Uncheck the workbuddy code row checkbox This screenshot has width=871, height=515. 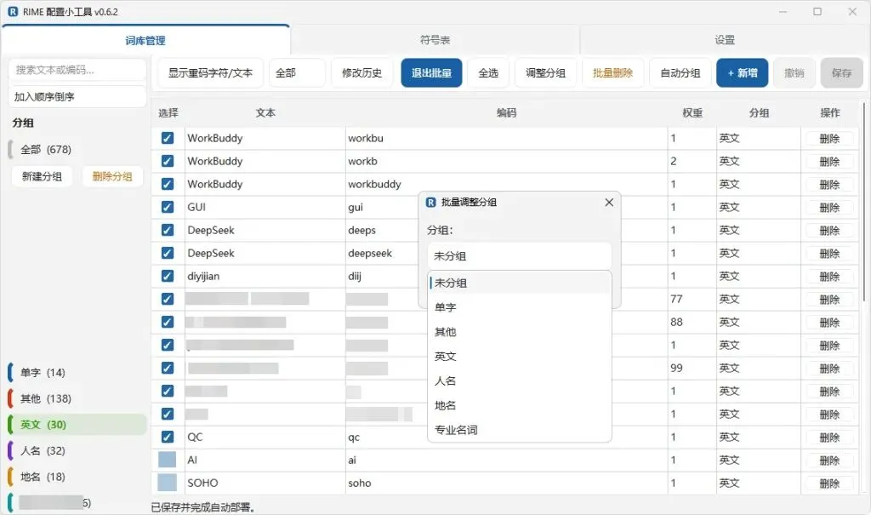[x=168, y=184]
